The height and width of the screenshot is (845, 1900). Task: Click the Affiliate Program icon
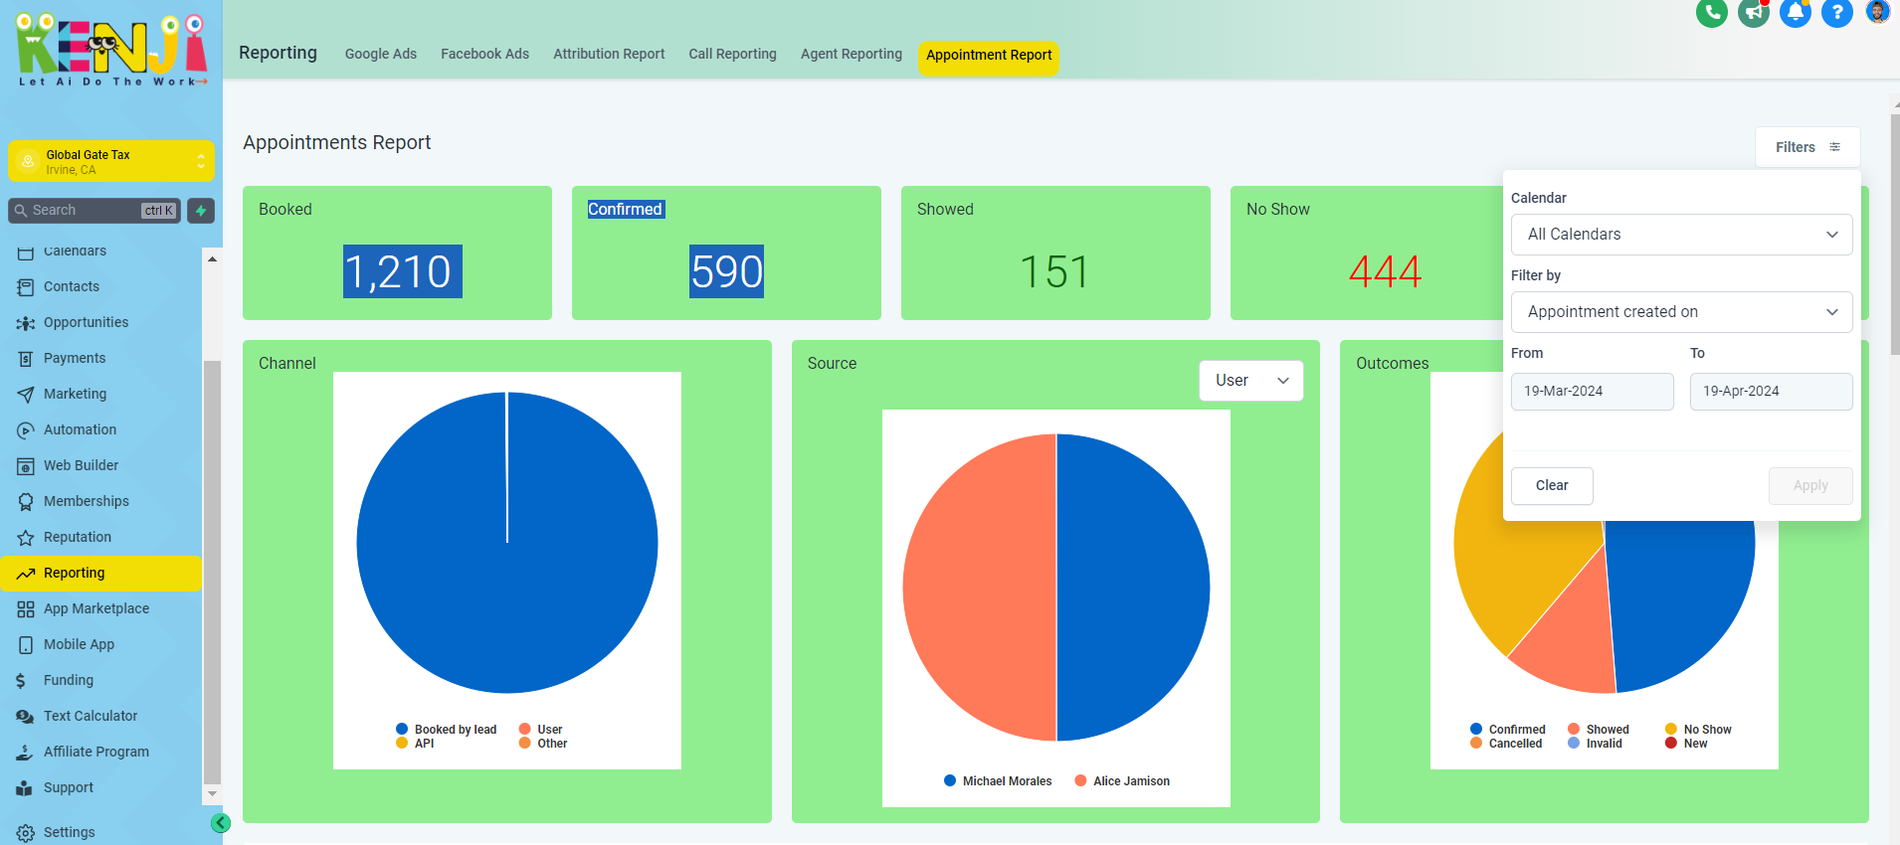[25, 753]
